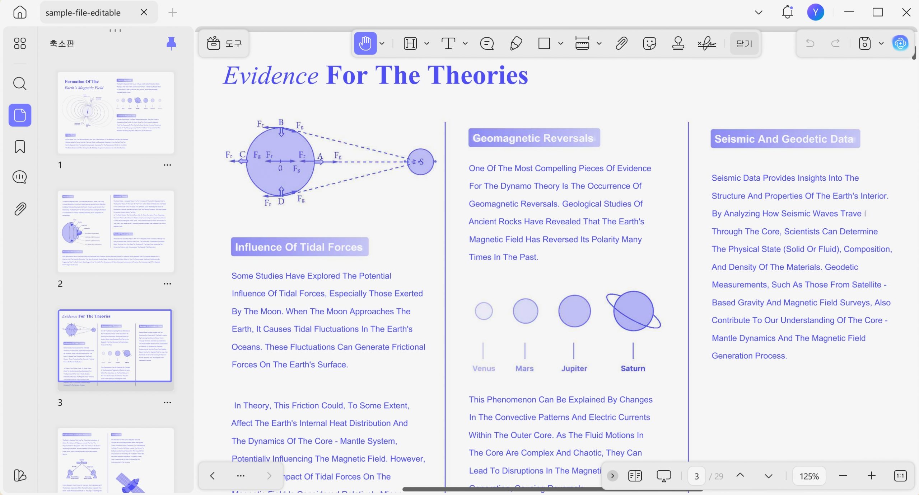919x495 pixels.
Task: Set actual size with 1:1 button
Action: point(900,476)
